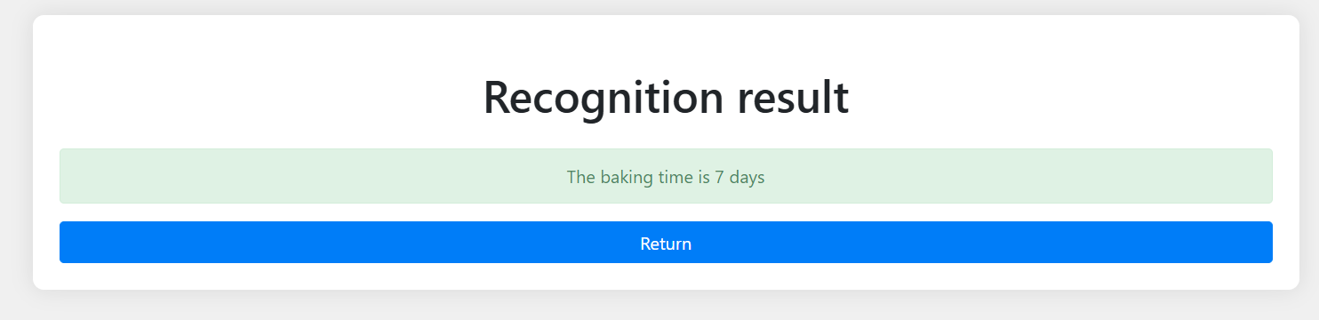Click the white card background under the Return button
Image resolution: width=1319 pixels, height=320 pixels.
point(666,276)
